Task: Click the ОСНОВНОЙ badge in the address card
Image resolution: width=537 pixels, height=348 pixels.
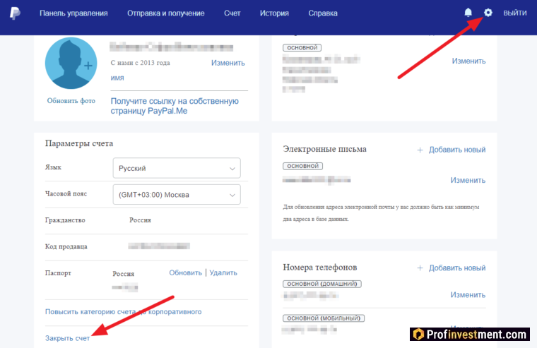Action: [302, 47]
